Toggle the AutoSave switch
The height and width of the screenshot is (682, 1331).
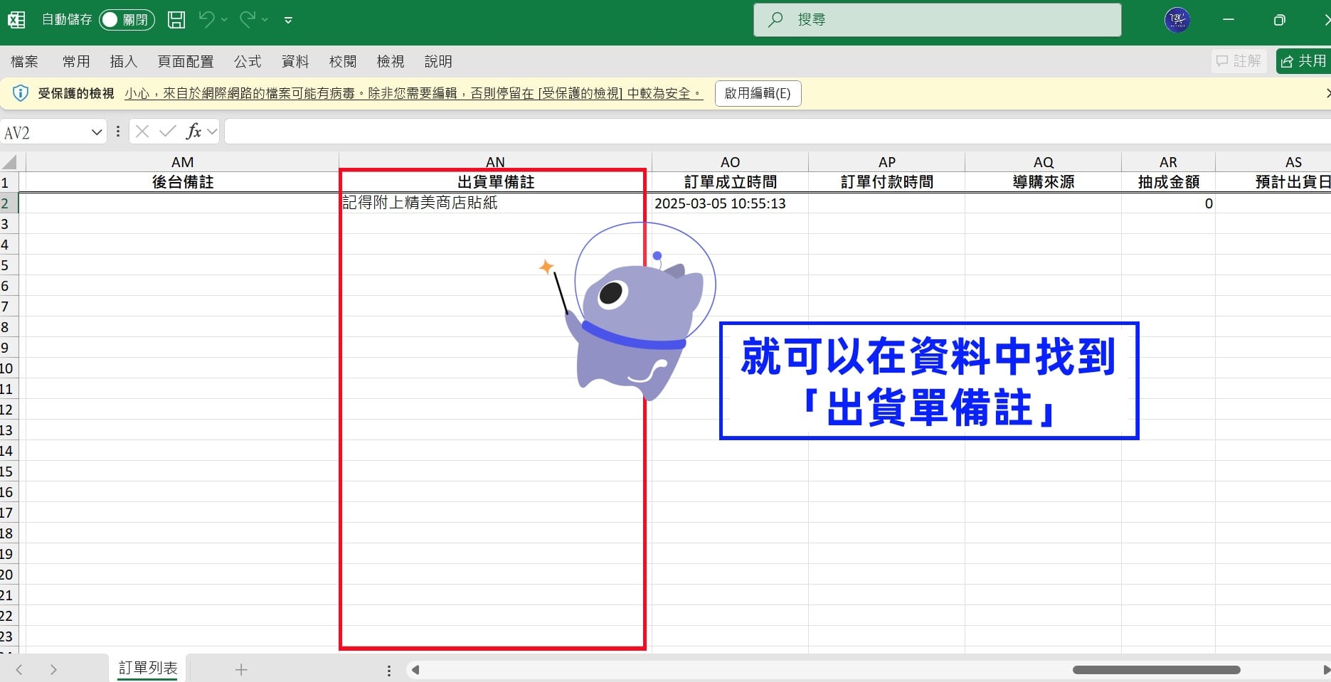point(127,20)
